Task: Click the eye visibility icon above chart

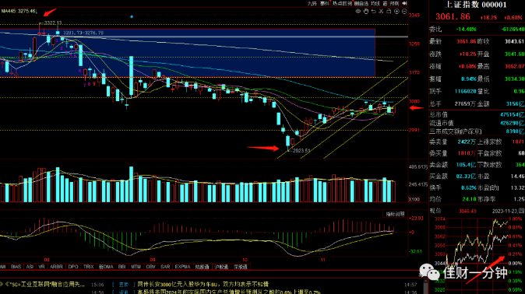Action: click(358, 12)
